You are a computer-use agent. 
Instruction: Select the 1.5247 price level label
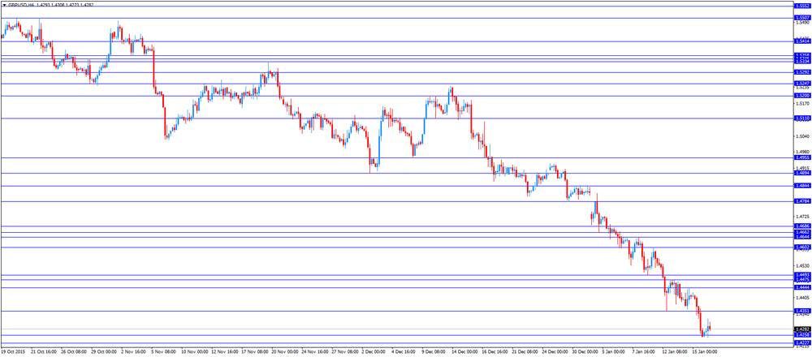point(801,84)
